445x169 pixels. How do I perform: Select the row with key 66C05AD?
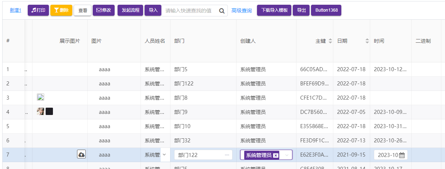tap(314, 69)
